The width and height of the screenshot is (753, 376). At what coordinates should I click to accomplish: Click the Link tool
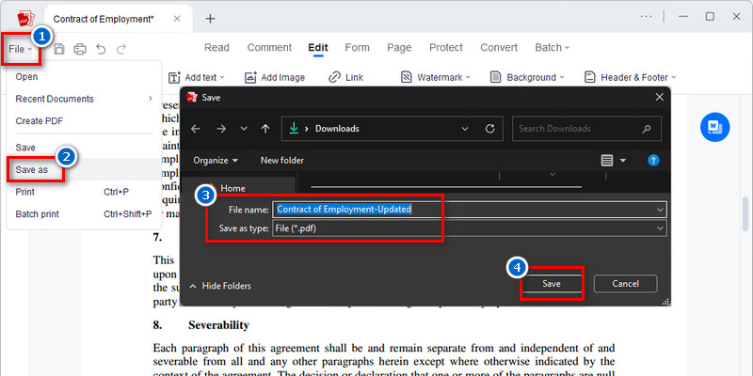pyautogui.click(x=345, y=77)
